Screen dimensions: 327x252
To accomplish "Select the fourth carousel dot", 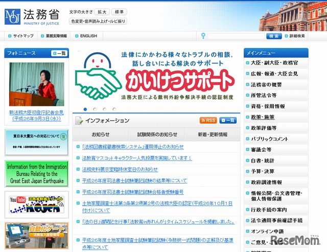I will coord(114,109).
